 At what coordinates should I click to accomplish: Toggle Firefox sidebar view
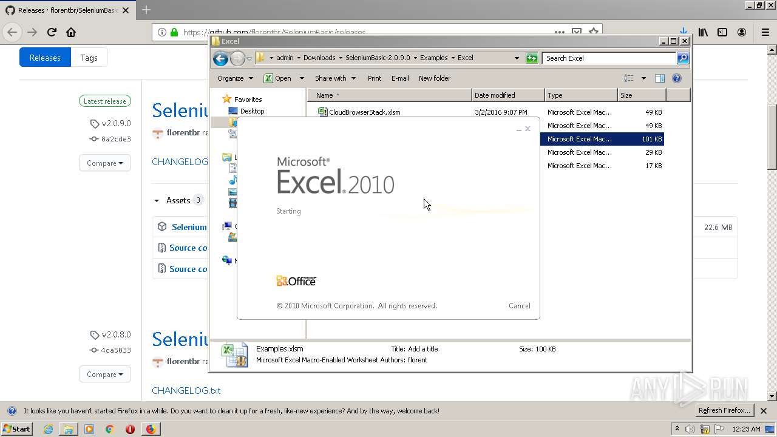722,32
